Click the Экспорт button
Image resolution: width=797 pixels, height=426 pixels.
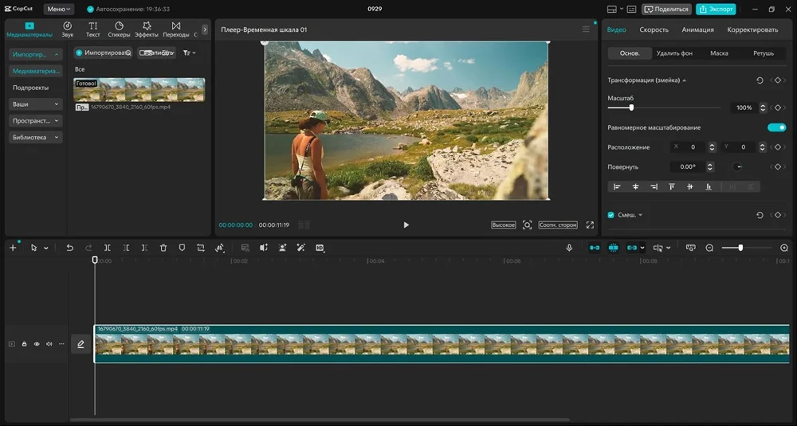tap(716, 9)
